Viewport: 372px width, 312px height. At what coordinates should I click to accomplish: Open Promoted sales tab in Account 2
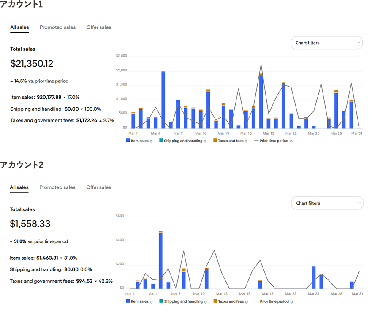(x=57, y=187)
